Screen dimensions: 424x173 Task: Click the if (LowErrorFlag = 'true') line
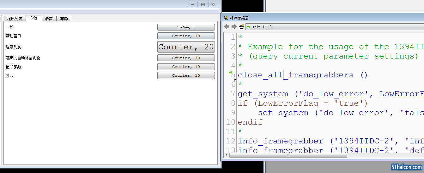pos(303,103)
